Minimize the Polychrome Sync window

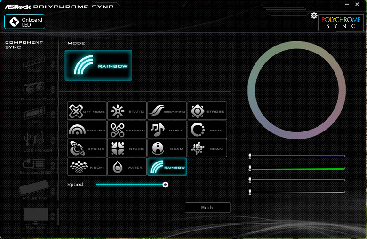click(347, 4)
